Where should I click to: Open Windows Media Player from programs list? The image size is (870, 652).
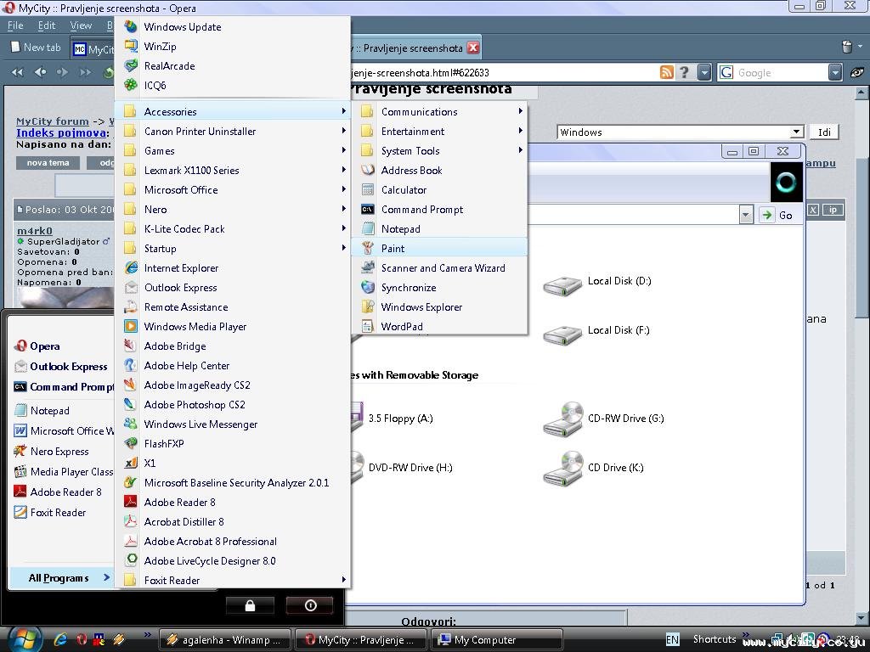195,327
